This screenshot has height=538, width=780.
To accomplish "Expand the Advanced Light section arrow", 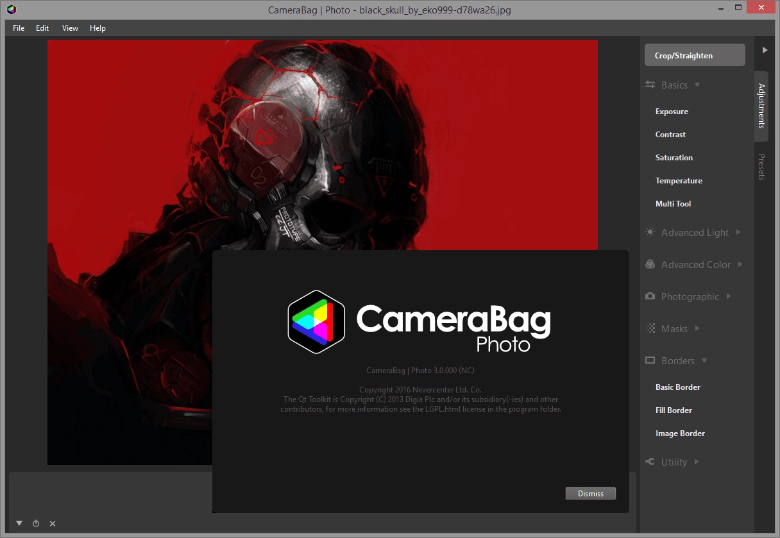I will [x=738, y=232].
